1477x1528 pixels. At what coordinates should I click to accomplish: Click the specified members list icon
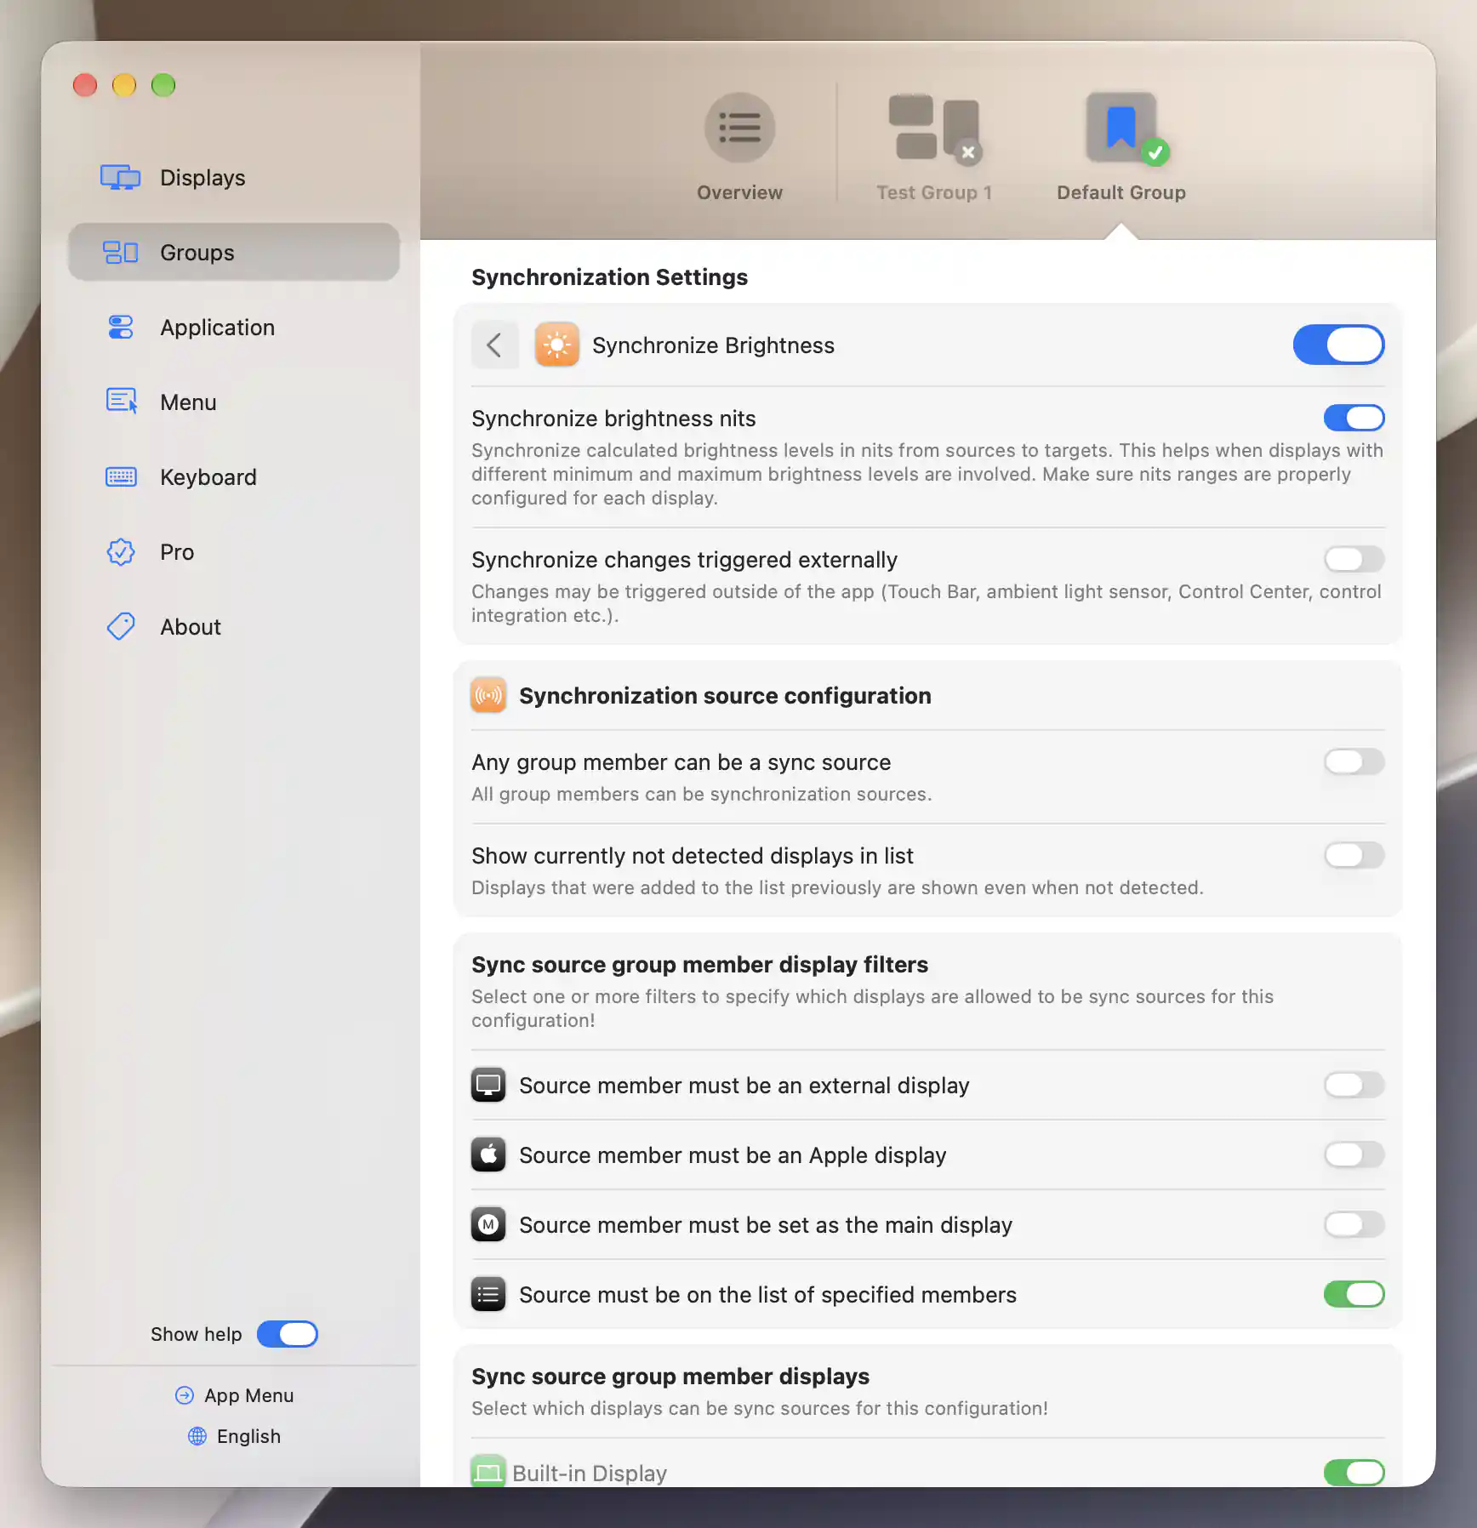(488, 1294)
